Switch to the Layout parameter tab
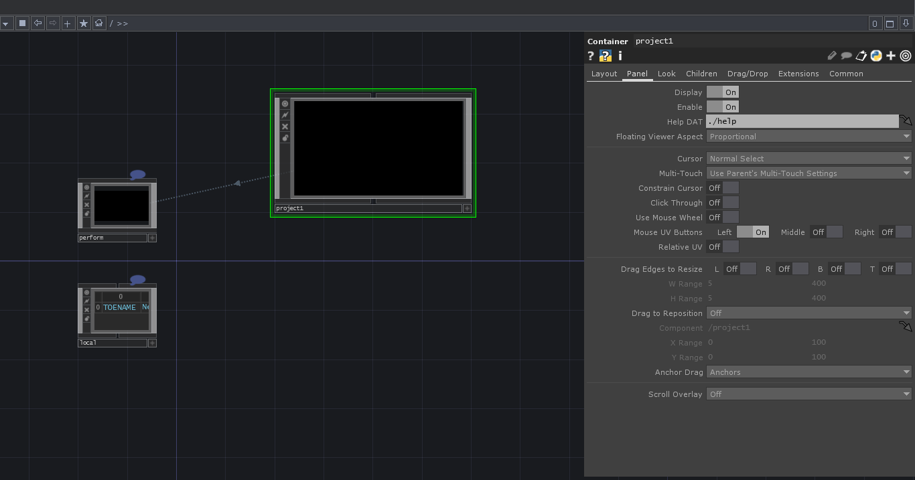Viewport: 915px width, 480px height. (604, 74)
